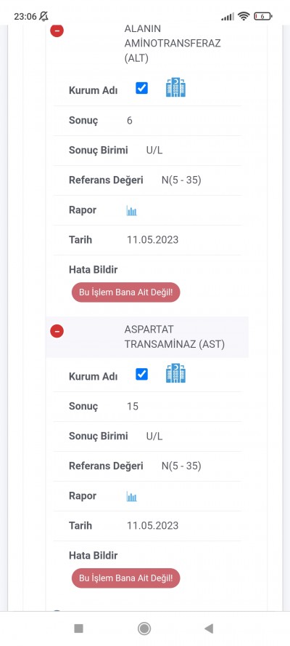The height and width of the screenshot is (646, 290).
Task: Select the ALT Tarih value 11.05.2023
Action: [153, 240]
